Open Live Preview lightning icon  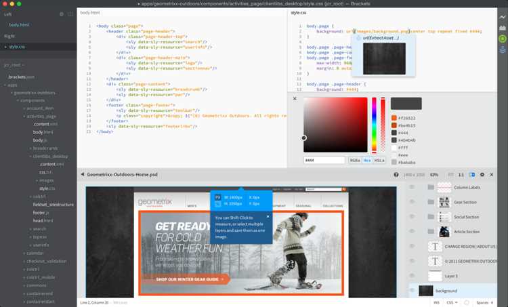(x=502, y=17)
